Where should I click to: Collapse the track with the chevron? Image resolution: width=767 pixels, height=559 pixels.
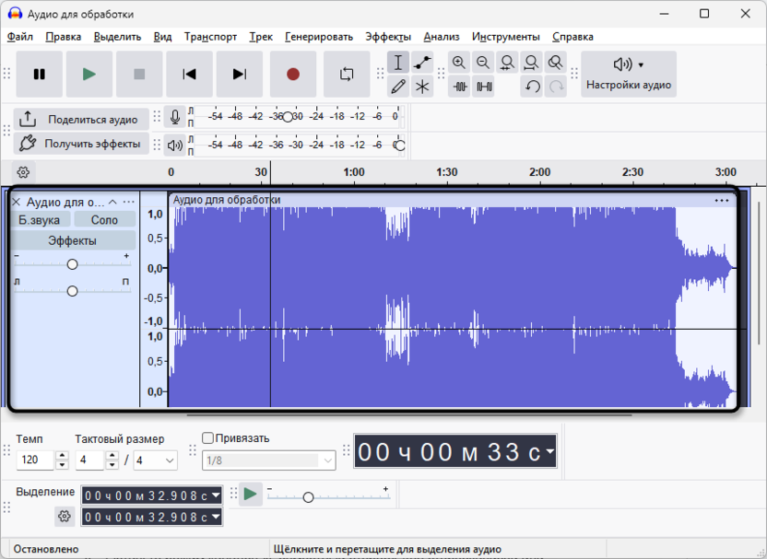pyautogui.click(x=113, y=201)
